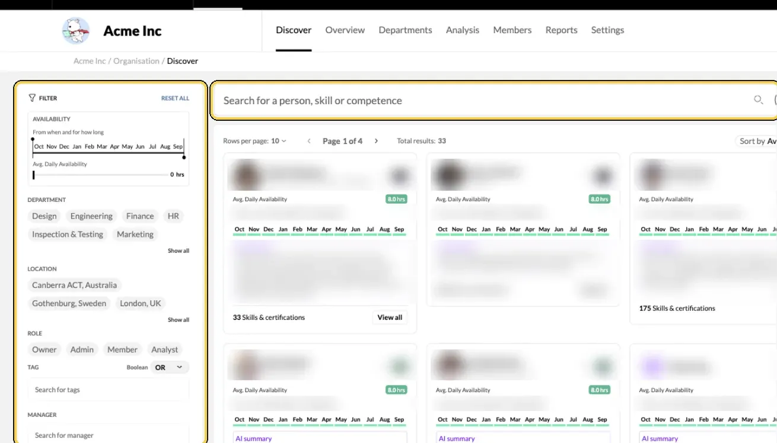This screenshot has width=777, height=443.
Task: Select the Member role filter
Action: (x=122, y=350)
